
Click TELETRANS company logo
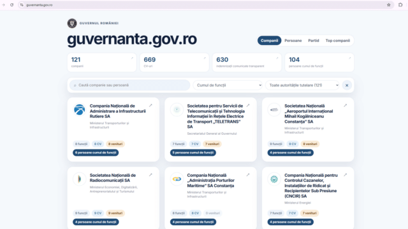pos(177,109)
